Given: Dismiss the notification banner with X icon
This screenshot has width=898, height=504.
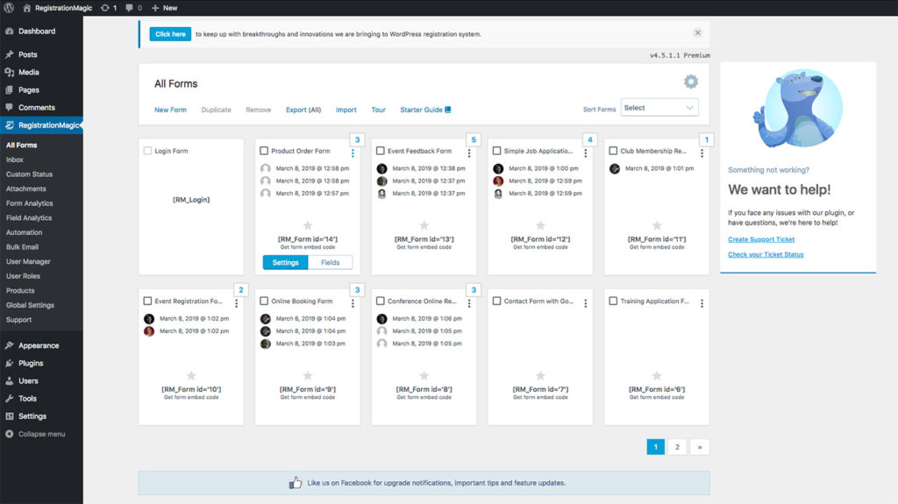Looking at the screenshot, I should (697, 33).
